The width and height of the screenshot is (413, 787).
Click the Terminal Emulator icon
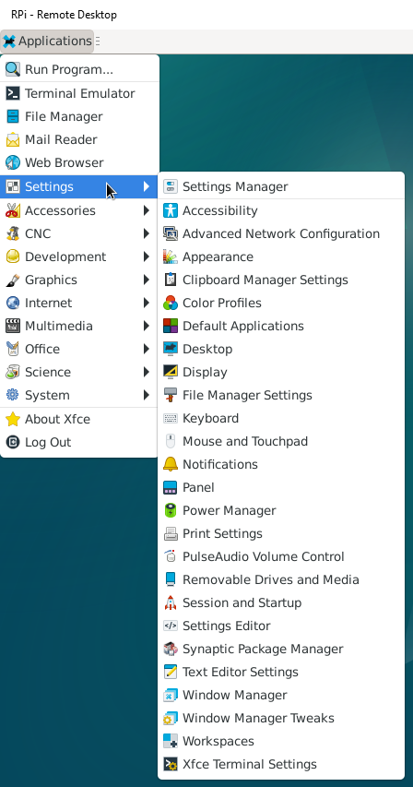(13, 93)
